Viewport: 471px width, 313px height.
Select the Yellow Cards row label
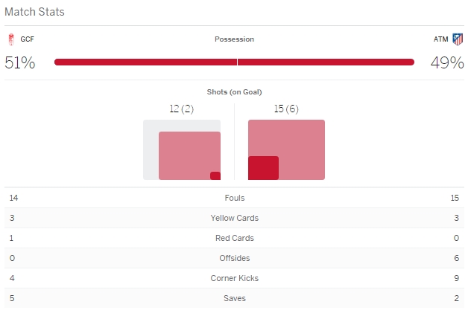[234, 218]
